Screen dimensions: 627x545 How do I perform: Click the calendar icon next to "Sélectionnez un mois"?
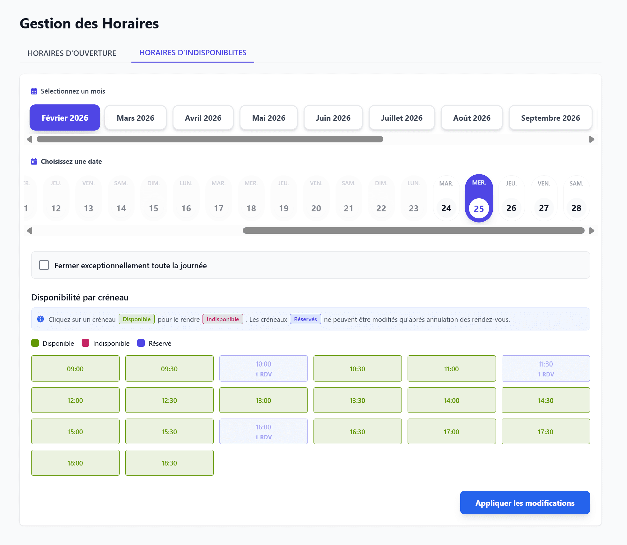[x=33, y=91]
